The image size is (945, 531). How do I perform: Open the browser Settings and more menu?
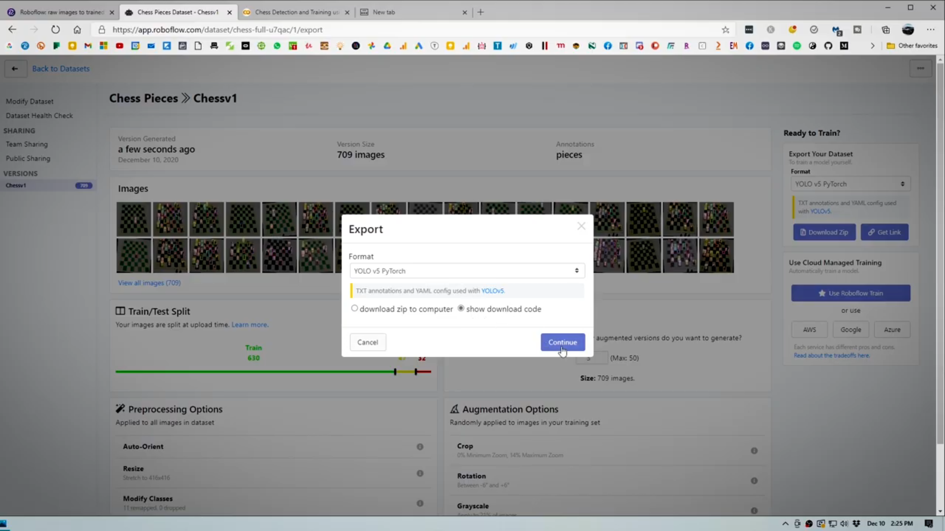click(930, 29)
